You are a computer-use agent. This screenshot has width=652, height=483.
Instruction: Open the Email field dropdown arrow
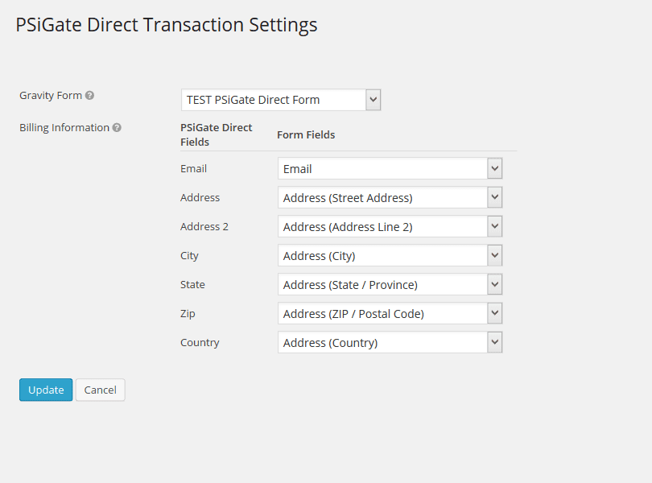tap(495, 168)
